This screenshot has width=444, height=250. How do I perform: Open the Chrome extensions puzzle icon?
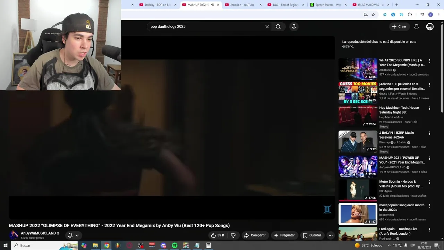(x=410, y=15)
